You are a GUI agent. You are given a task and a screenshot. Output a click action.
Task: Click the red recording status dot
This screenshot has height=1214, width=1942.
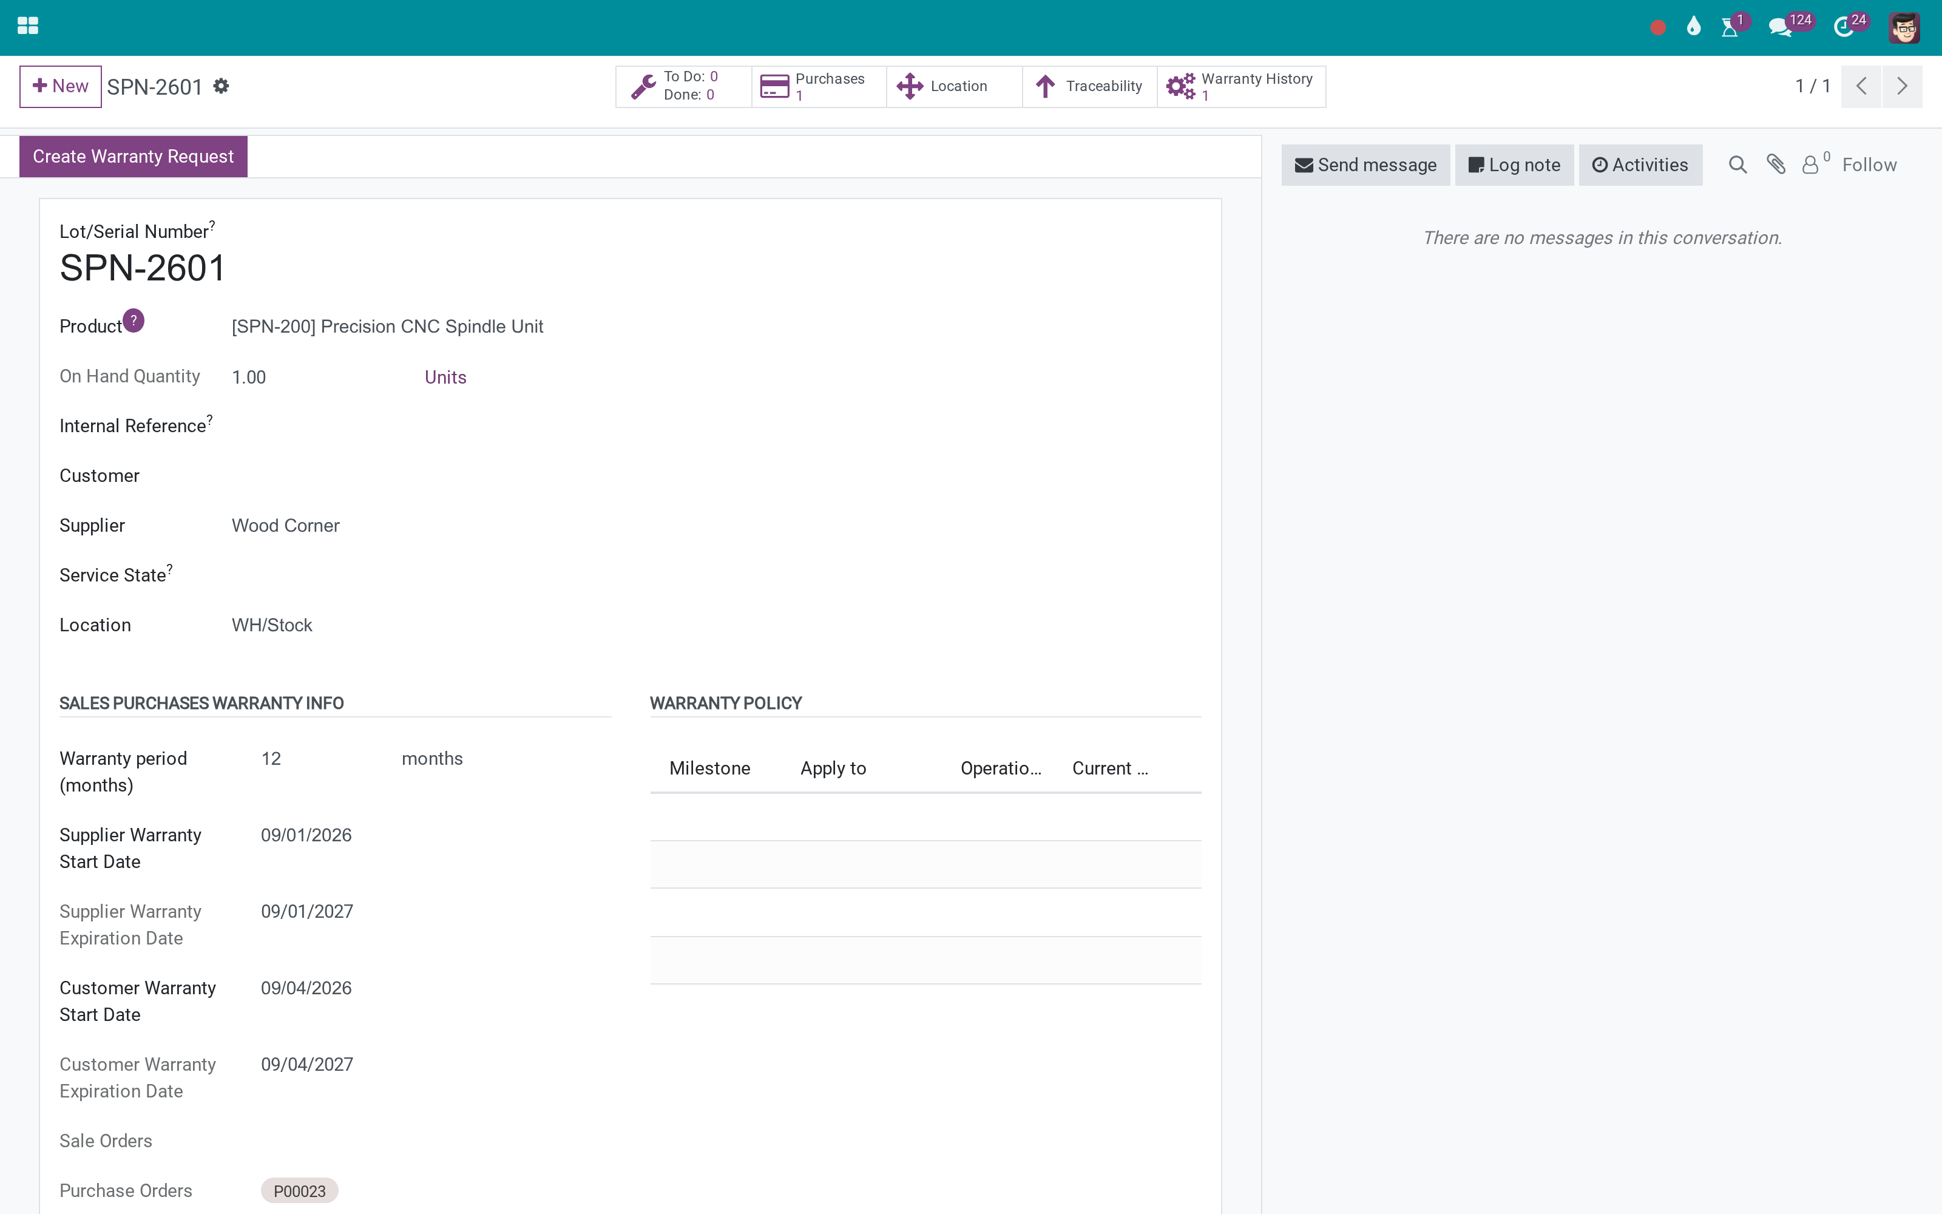click(1658, 28)
